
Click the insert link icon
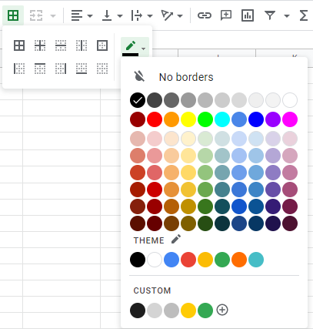pos(205,15)
